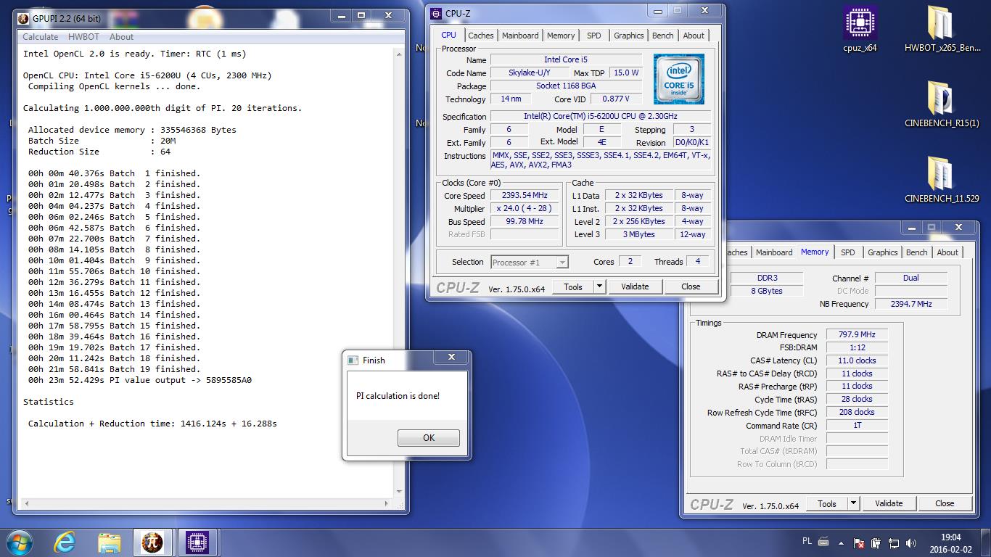The height and width of the screenshot is (557, 991).
Task: Click the Action Center flag tray icon
Action: (860, 542)
